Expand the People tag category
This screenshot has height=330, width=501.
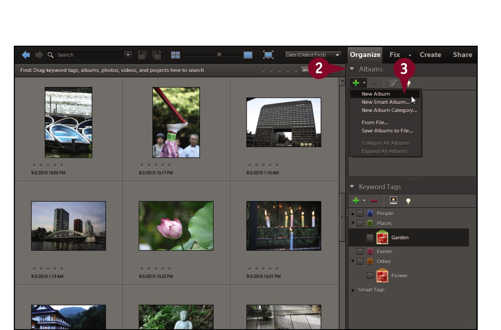click(353, 213)
